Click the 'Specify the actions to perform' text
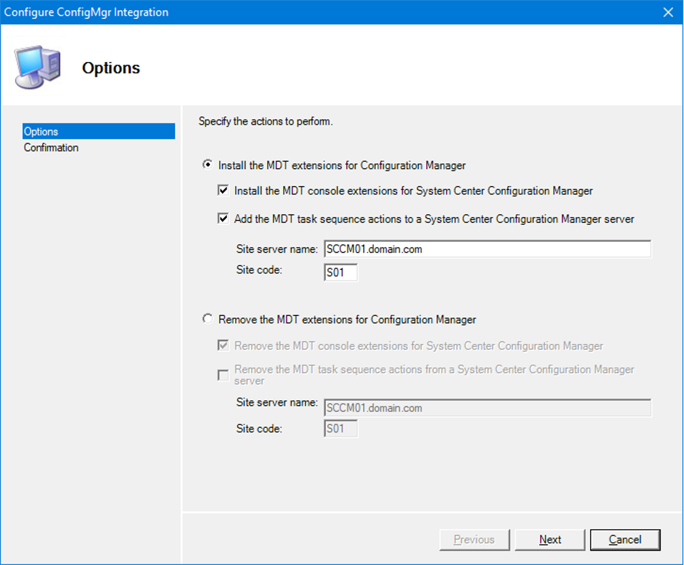684x565 pixels. click(266, 121)
